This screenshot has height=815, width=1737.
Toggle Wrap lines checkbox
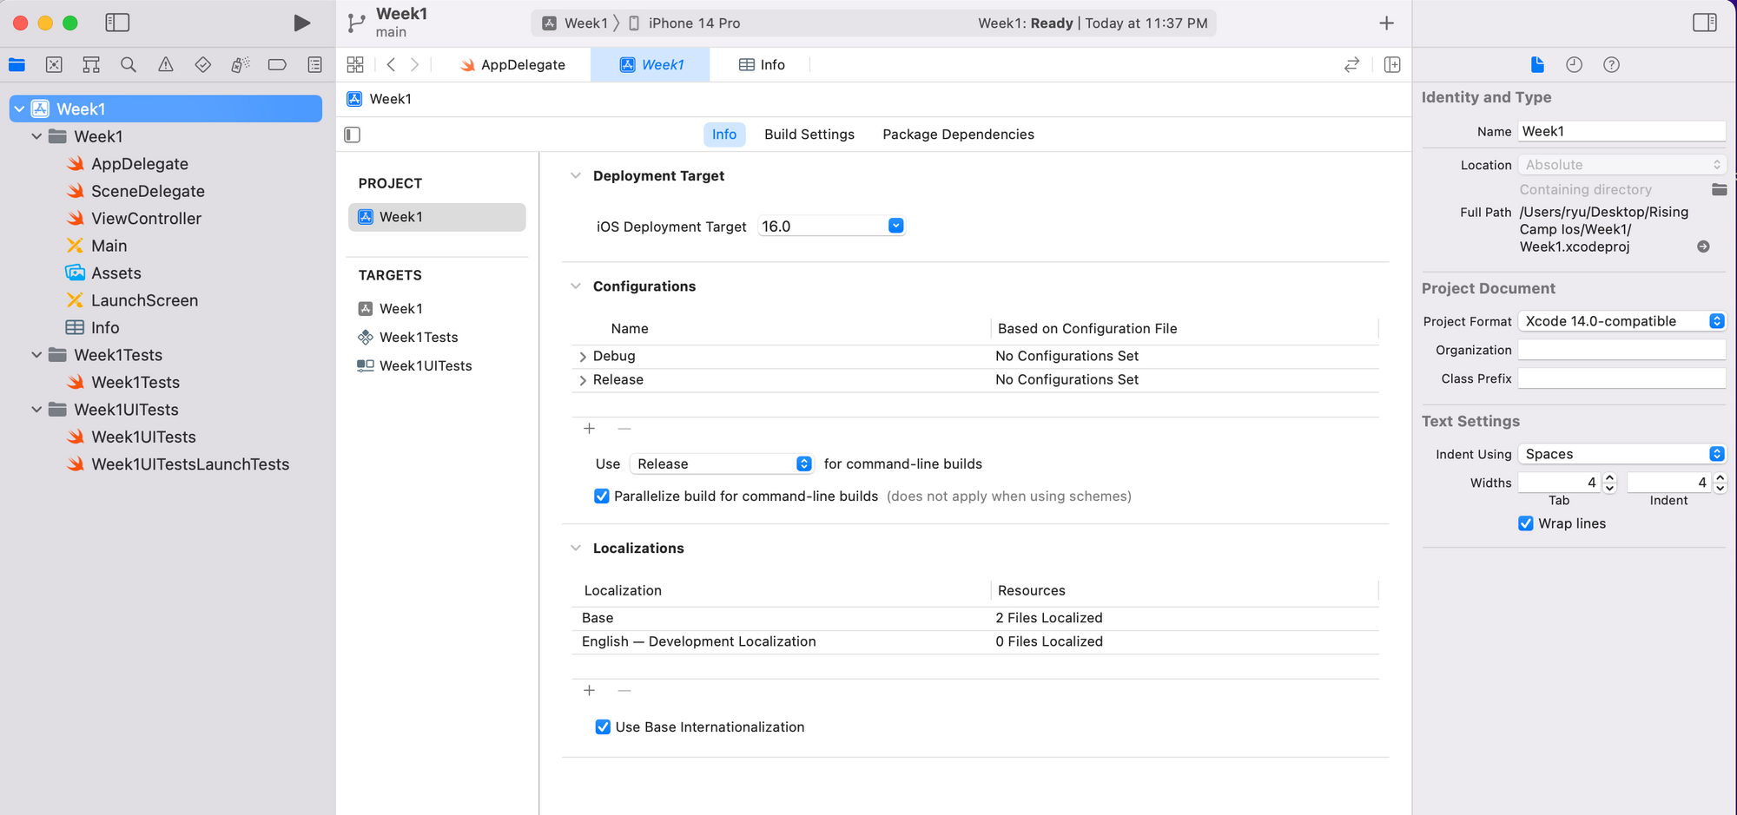[x=1525, y=523]
